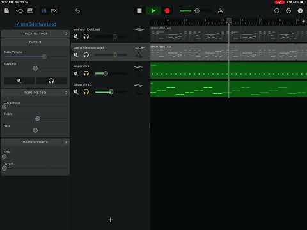
Task: Toggle the metronome
Action: point(221,11)
